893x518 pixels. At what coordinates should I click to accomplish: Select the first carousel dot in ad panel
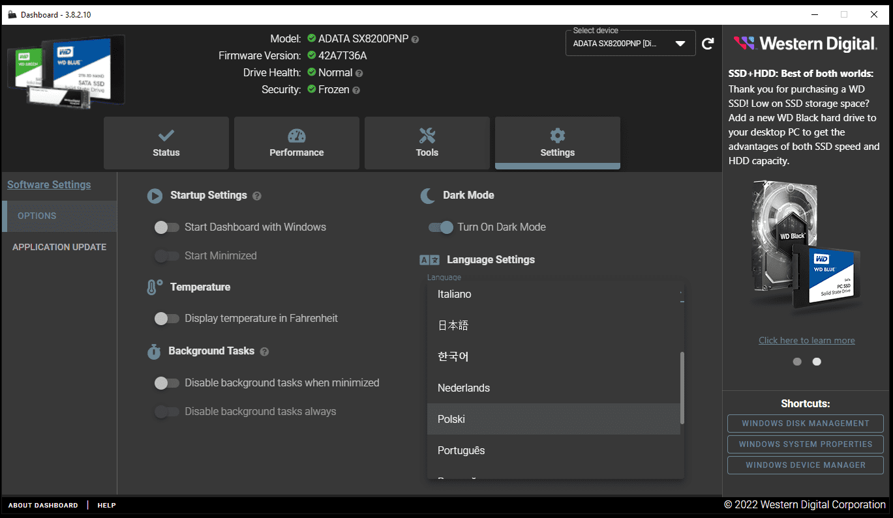pyautogui.click(x=797, y=362)
